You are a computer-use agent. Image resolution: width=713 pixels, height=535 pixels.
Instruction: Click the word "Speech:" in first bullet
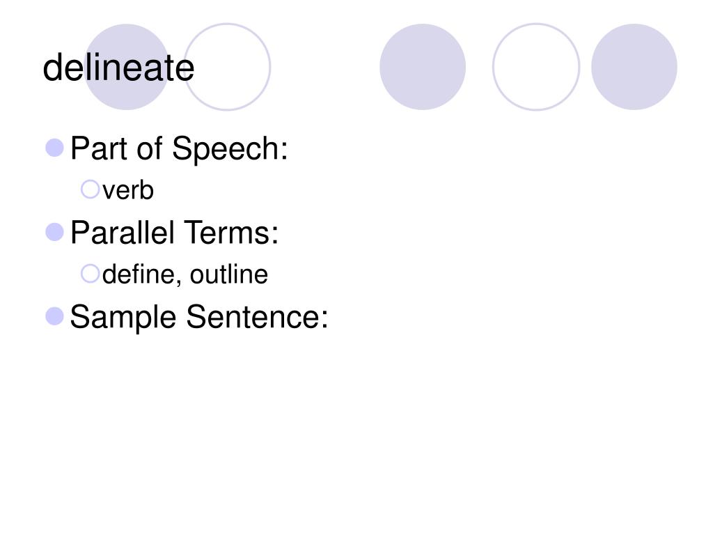click(x=230, y=149)
